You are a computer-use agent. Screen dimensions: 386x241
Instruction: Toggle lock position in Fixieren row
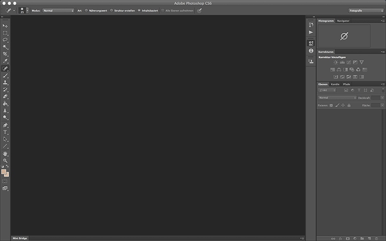pos(343,105)
